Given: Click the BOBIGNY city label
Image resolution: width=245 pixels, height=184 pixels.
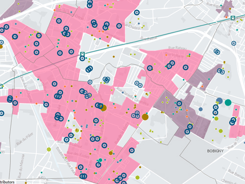Looking at the screenshot, I should [x=215, y=151].
